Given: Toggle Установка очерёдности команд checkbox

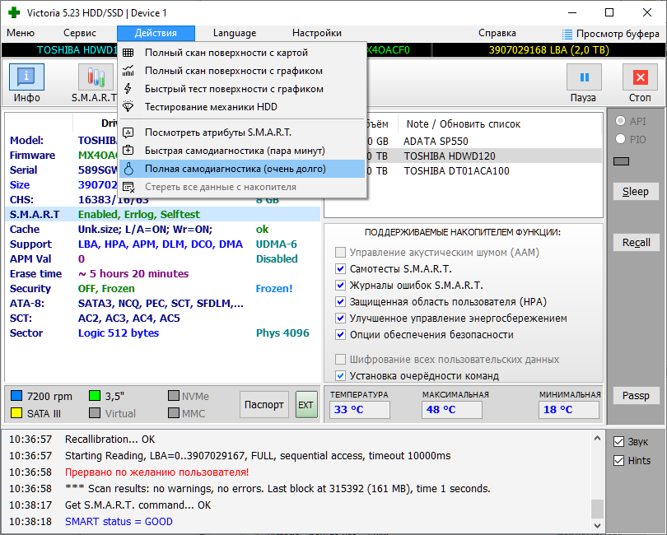Looking at the screenshot, I should tap(340, 376).
